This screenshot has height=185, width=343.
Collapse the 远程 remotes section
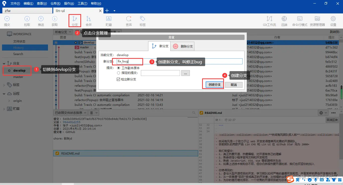click(4, 94)
